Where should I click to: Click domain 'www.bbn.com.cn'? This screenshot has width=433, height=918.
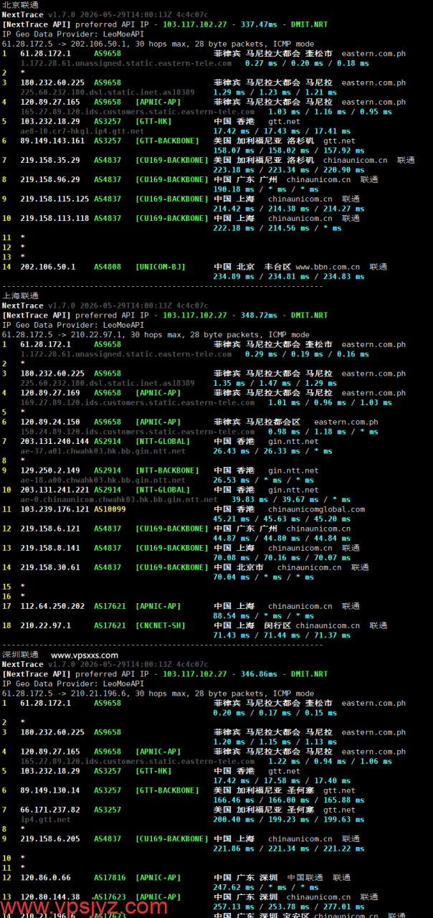(328, 267)
